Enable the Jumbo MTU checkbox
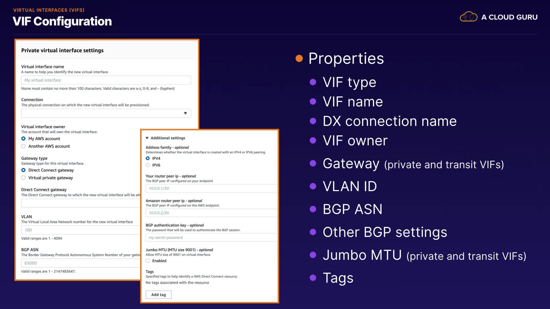Viewport: 550px width, 309px height. 148,261
